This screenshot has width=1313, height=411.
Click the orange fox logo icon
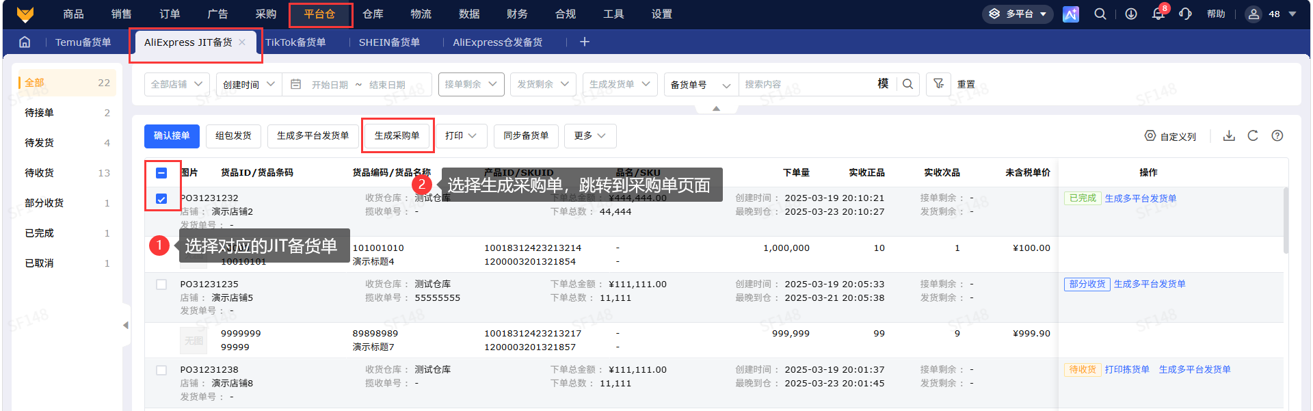coord(25,14)
